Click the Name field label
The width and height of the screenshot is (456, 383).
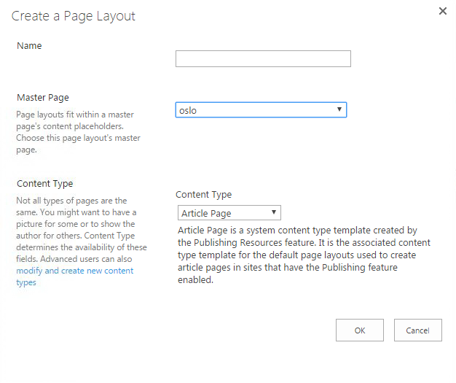tap(29, 46)
